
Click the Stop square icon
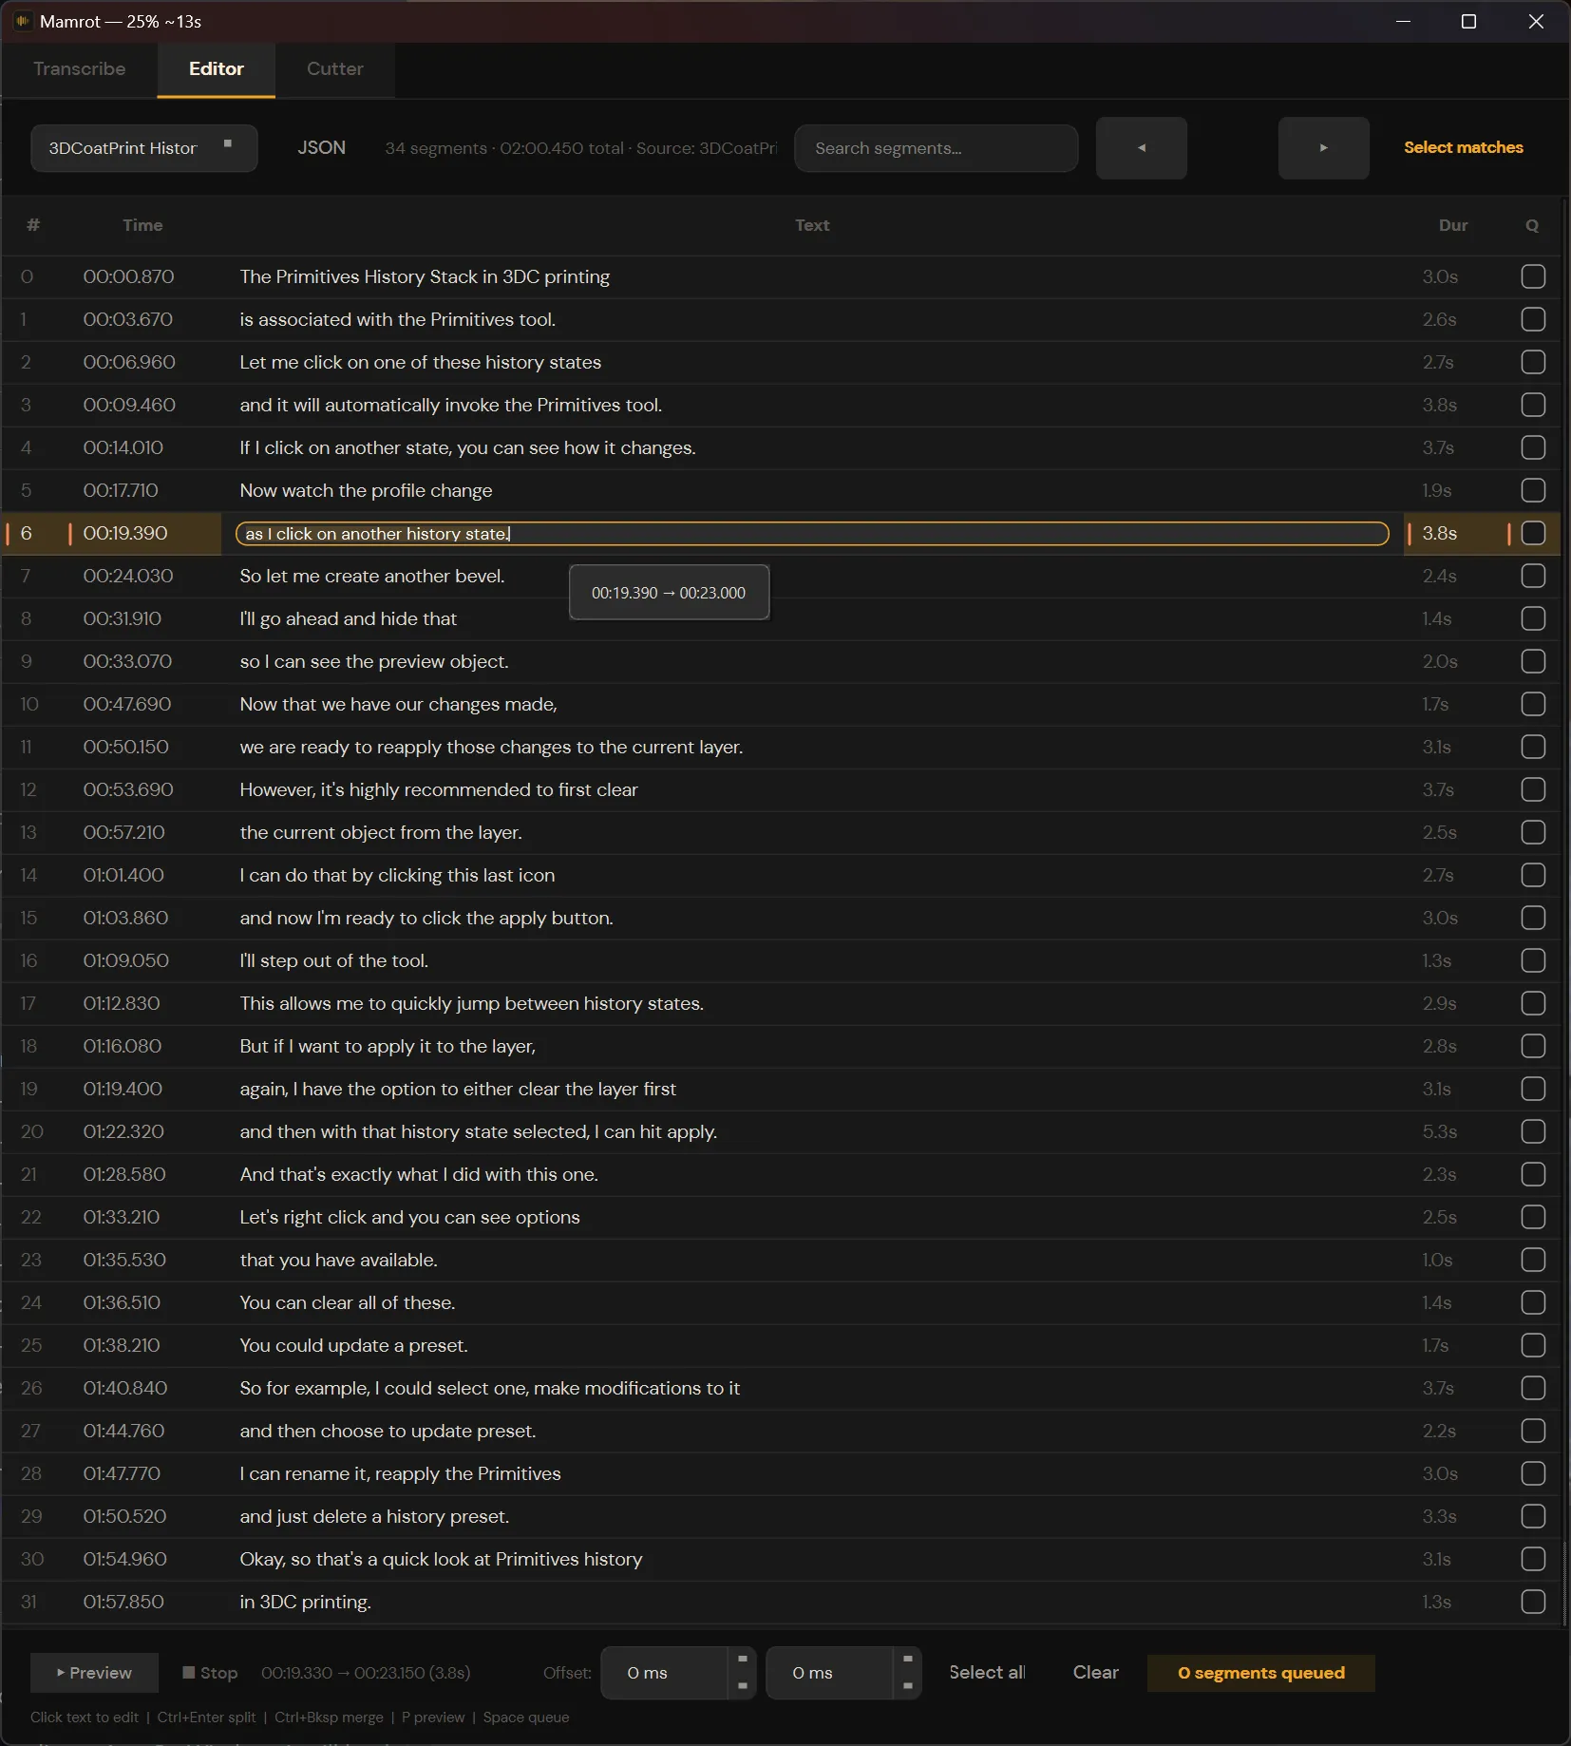189,1673
